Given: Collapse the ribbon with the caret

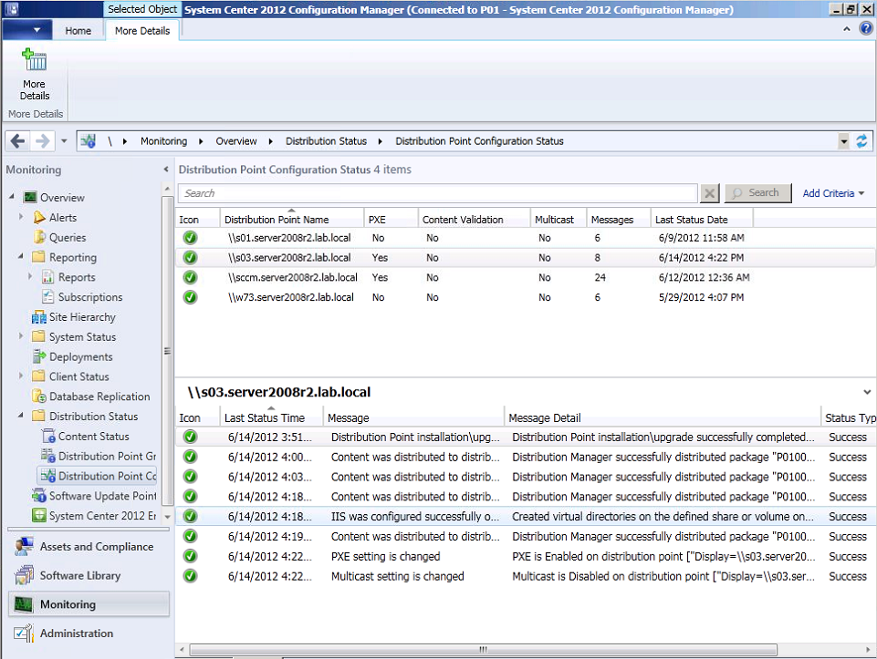Looking at the screenshot, I should [x=847, y=29].
